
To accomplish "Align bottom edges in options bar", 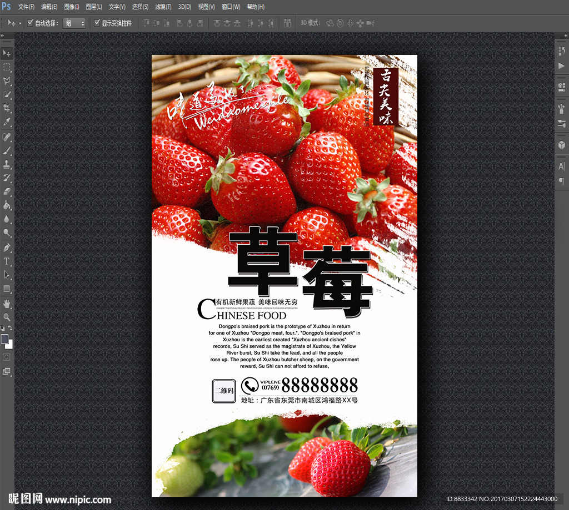I will point(167,23).
